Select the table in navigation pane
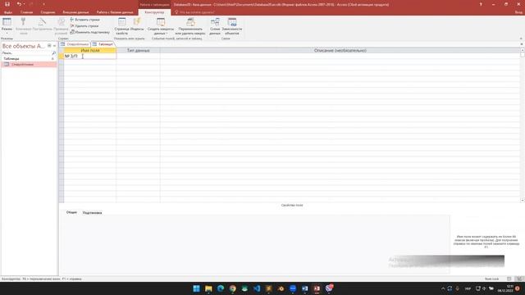 tap(29, 64)
